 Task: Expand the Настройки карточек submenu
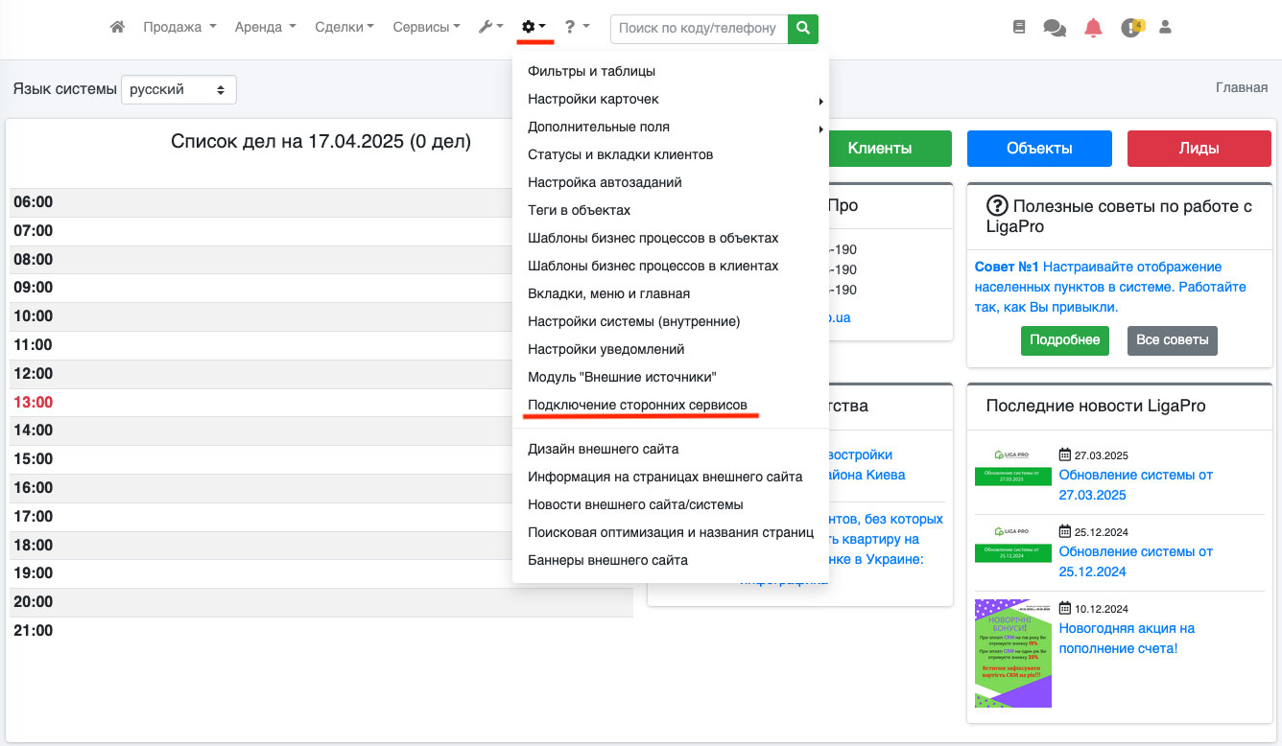593,99
